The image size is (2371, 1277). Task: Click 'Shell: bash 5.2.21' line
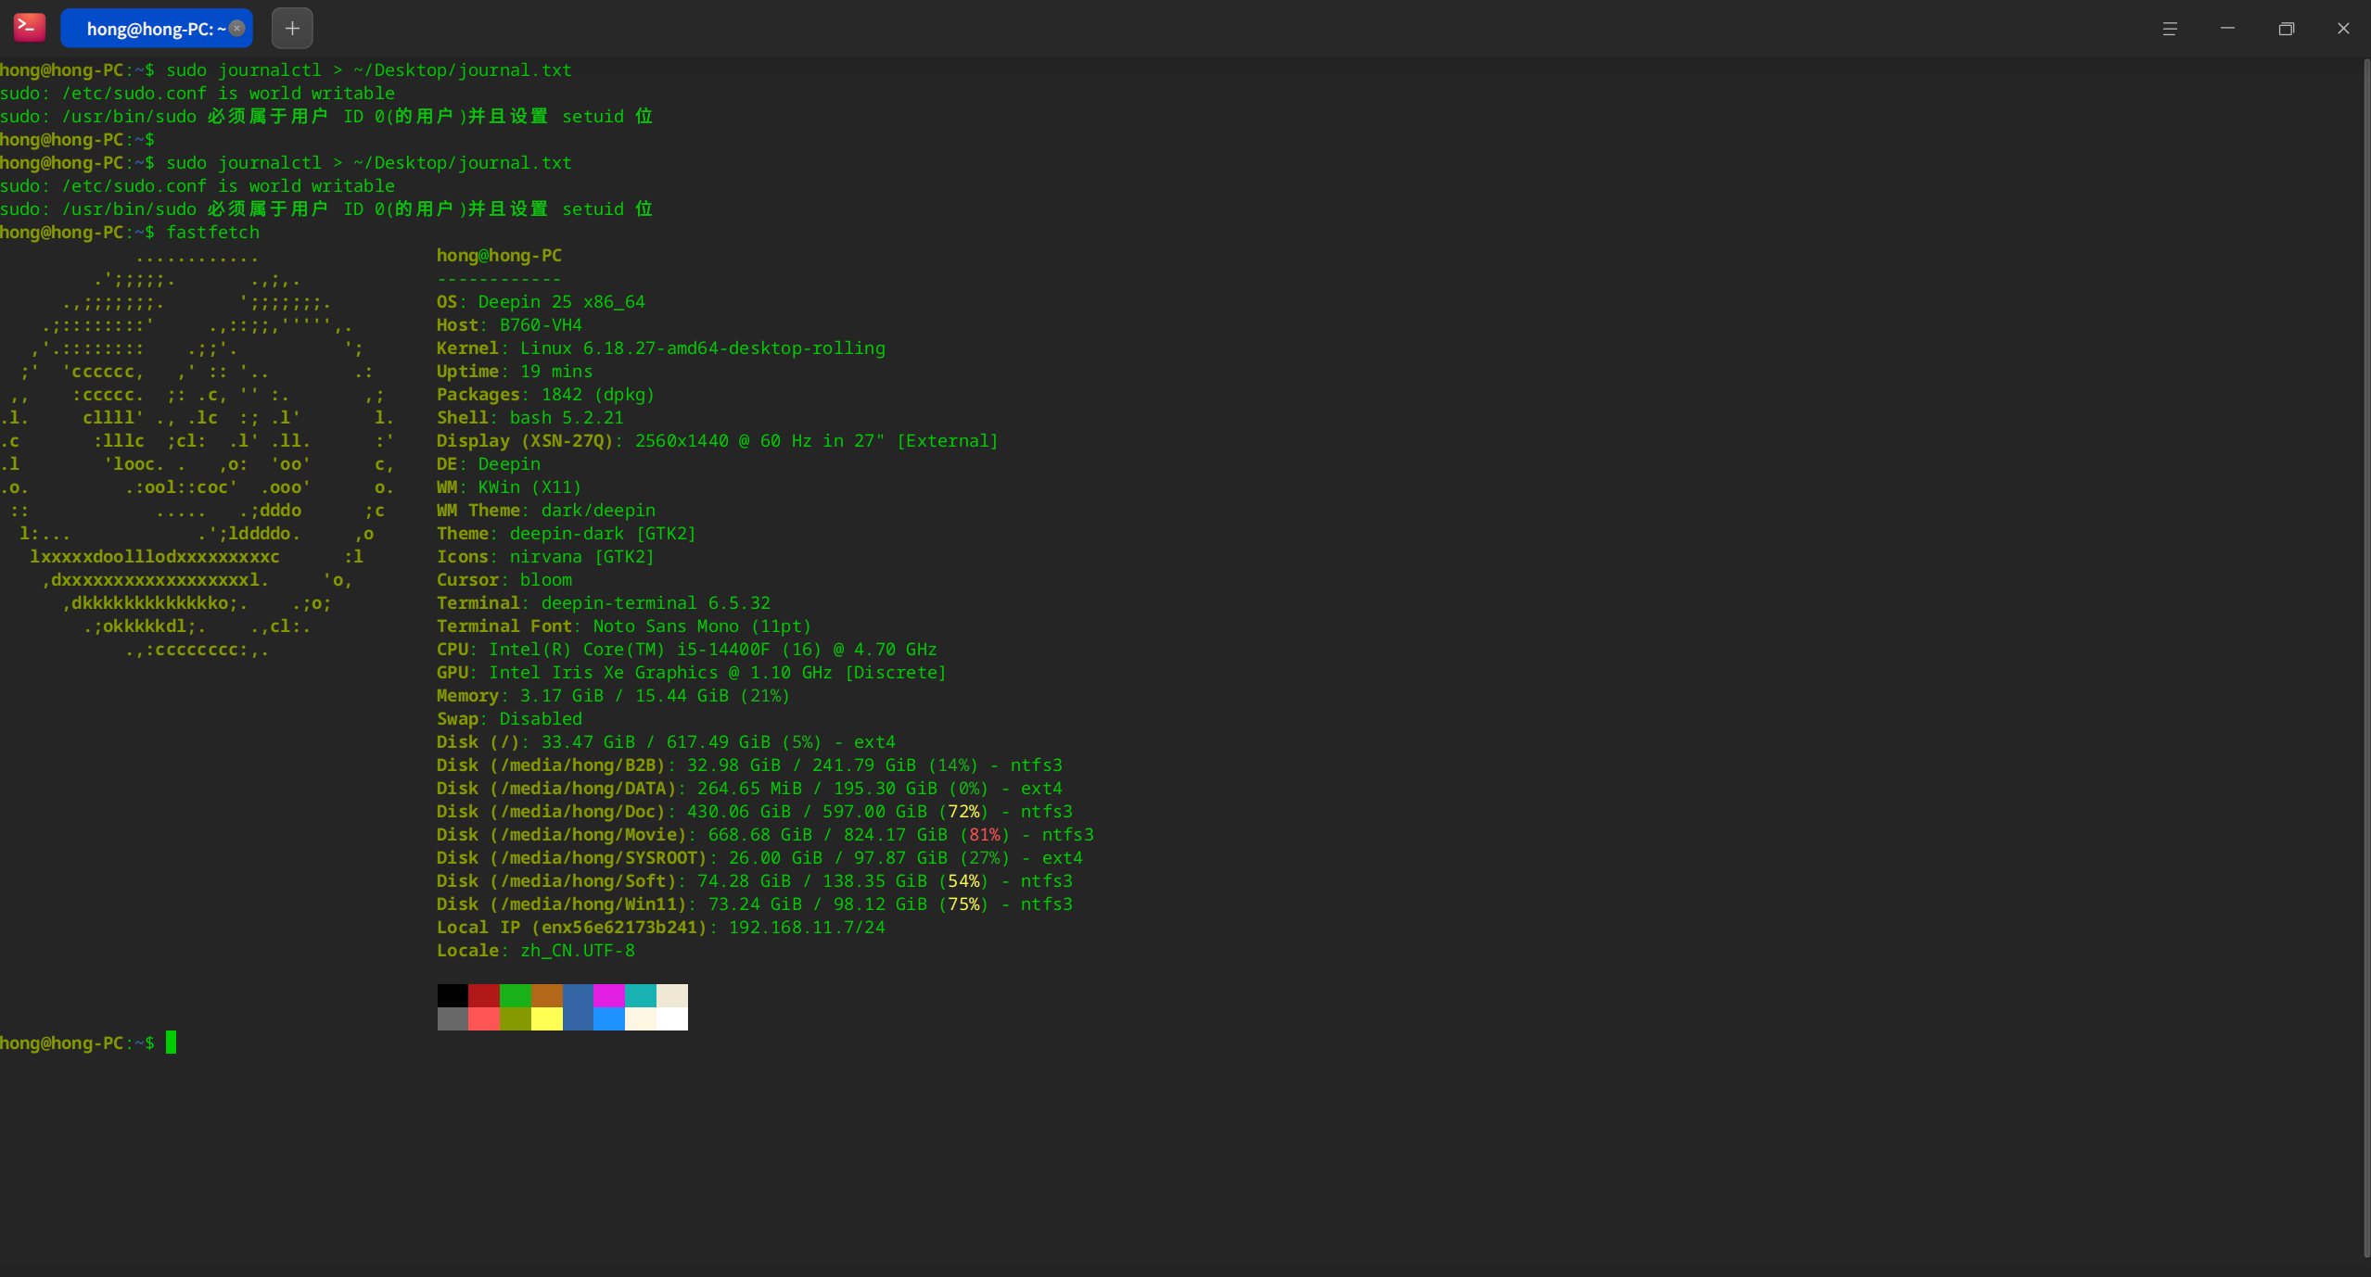[x=530, y=418]
